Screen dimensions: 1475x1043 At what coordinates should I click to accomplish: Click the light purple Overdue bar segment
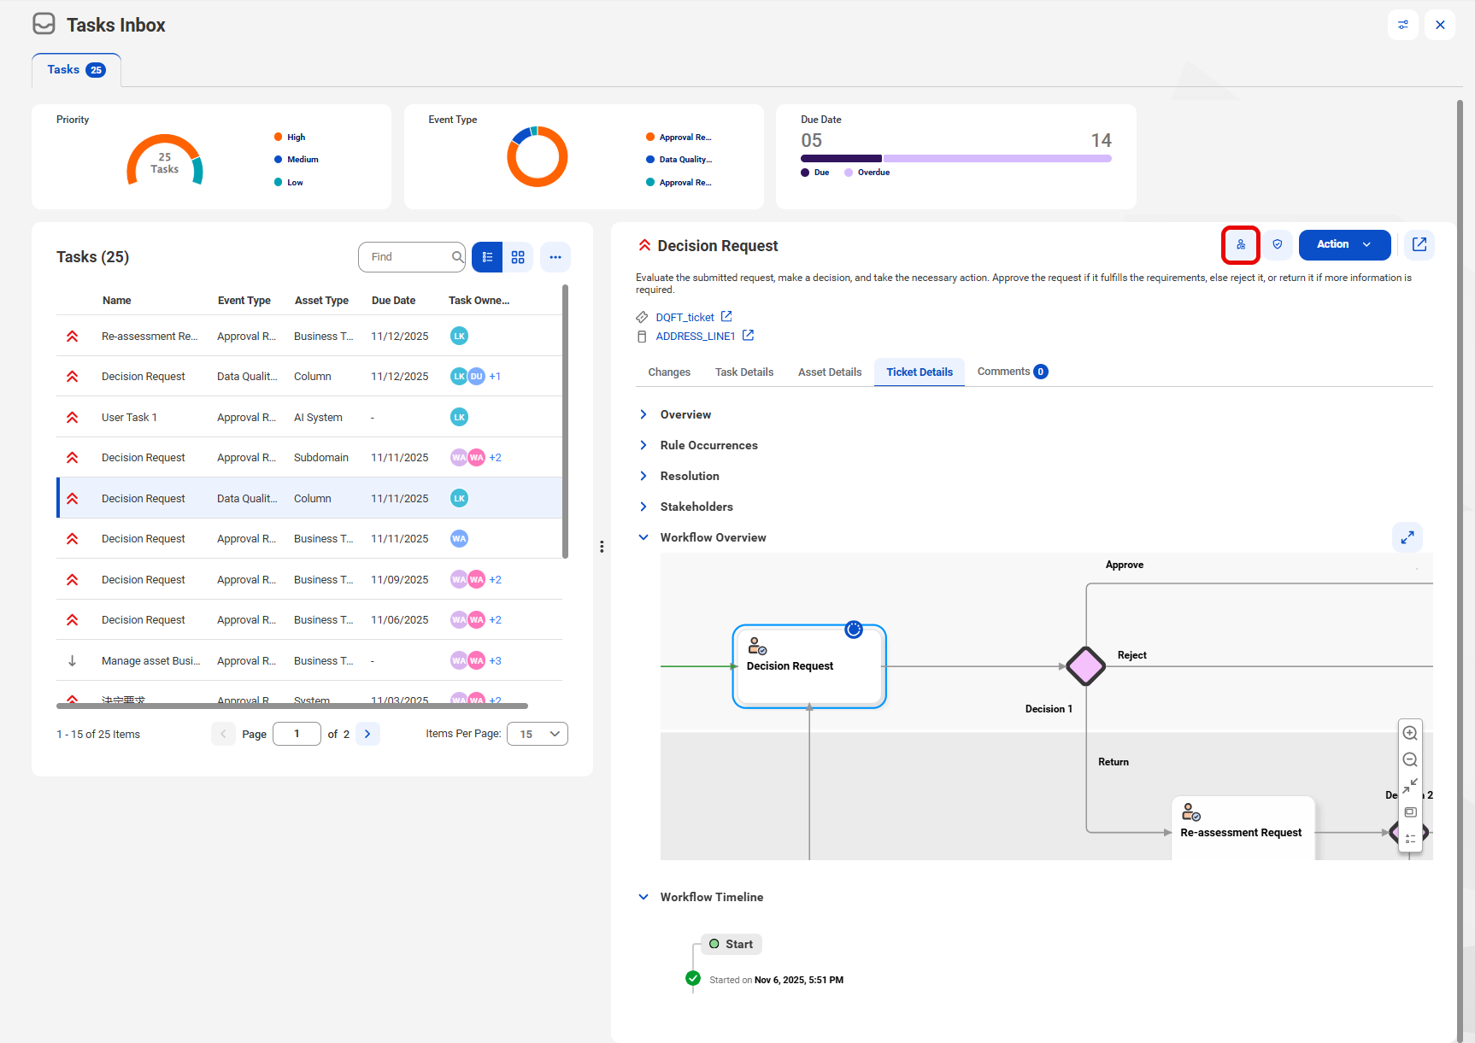coord(997,159)
